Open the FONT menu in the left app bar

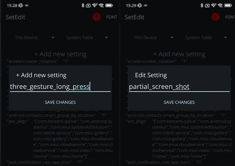point(112,17)
